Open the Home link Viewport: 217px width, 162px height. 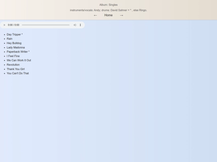click(x=108, y=15)
